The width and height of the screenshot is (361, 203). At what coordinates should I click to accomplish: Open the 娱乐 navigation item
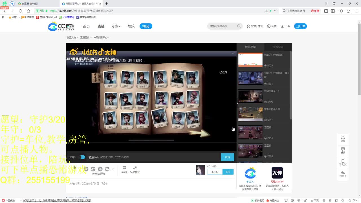click(131, 26)
